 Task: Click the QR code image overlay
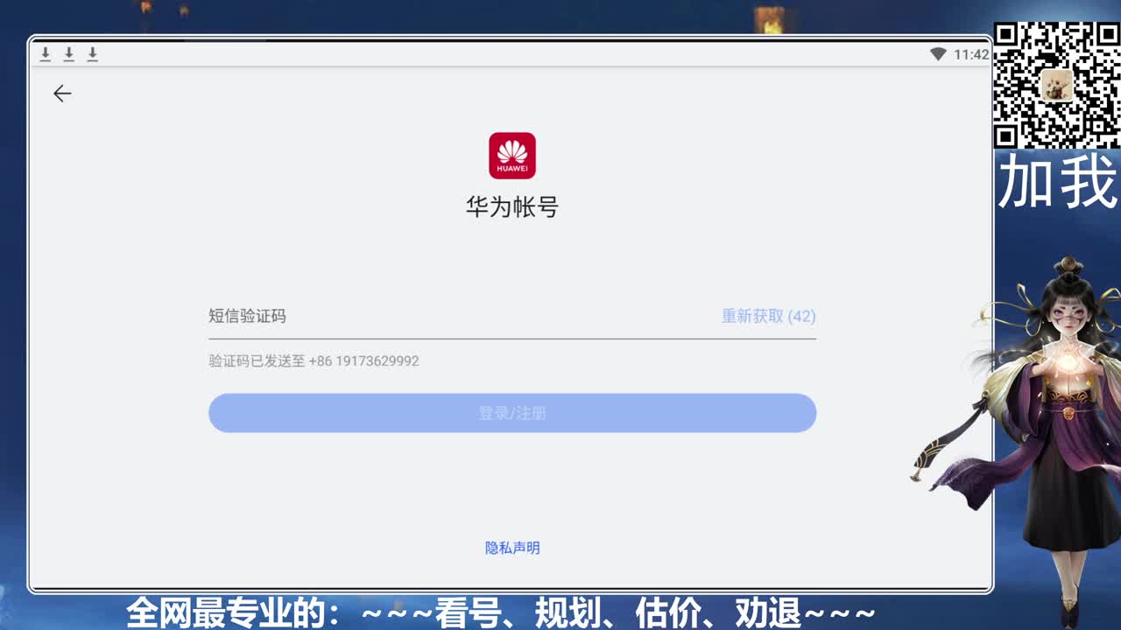[1057, 85]
